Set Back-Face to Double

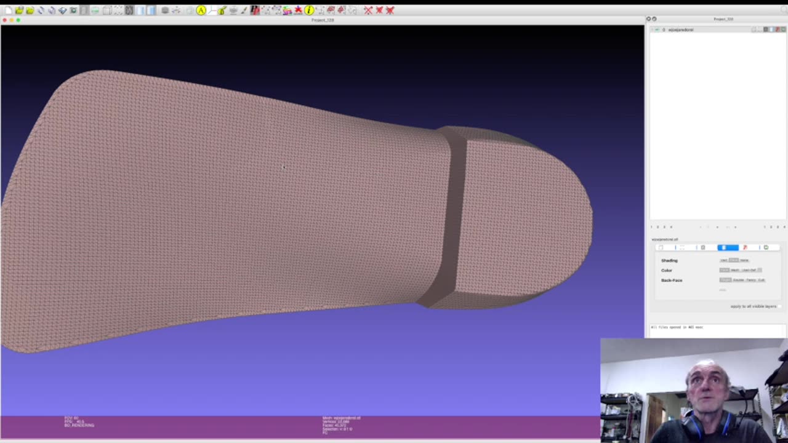pyautogui.click(x=738, y=280)
